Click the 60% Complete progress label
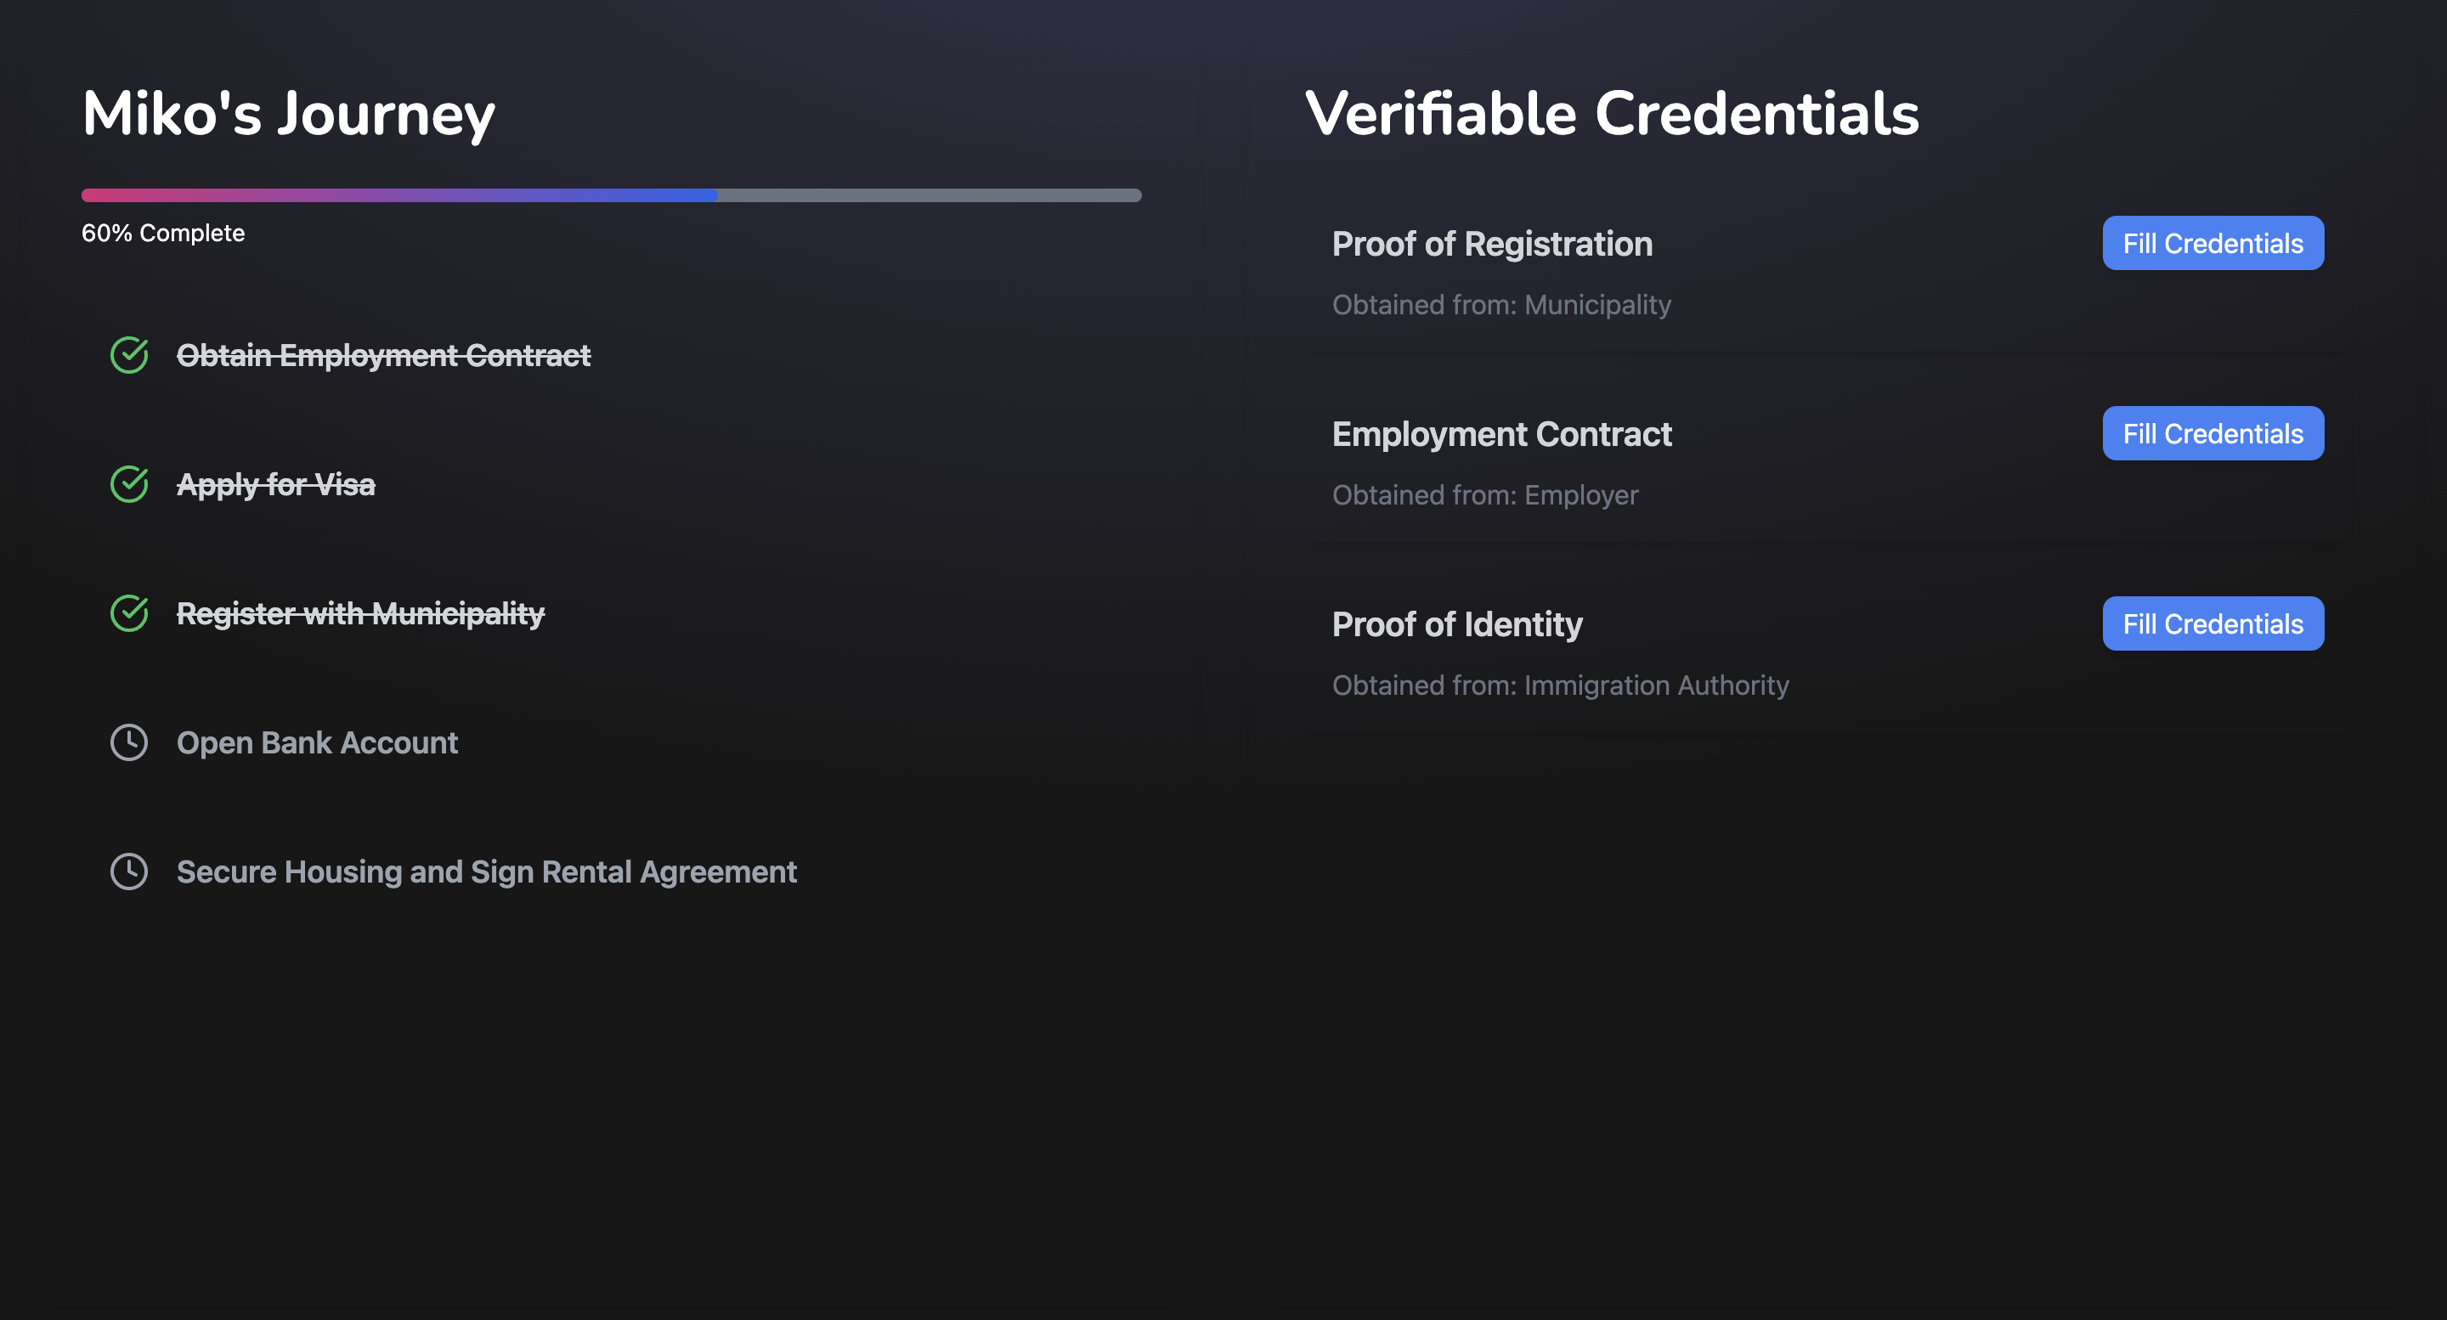The width and height of the screenshot is (2447, 1320). click(x=162, y=234)
